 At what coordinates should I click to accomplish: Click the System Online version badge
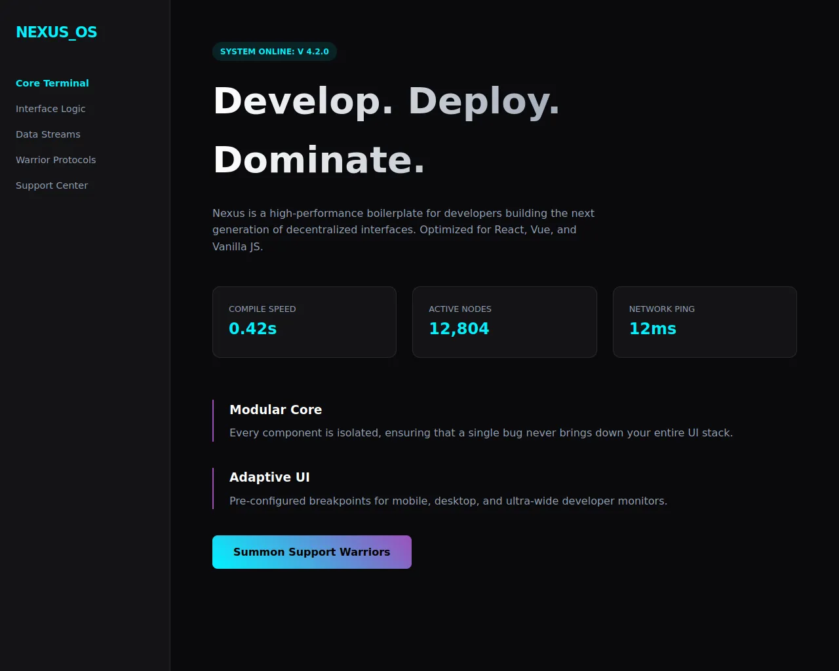274,52
